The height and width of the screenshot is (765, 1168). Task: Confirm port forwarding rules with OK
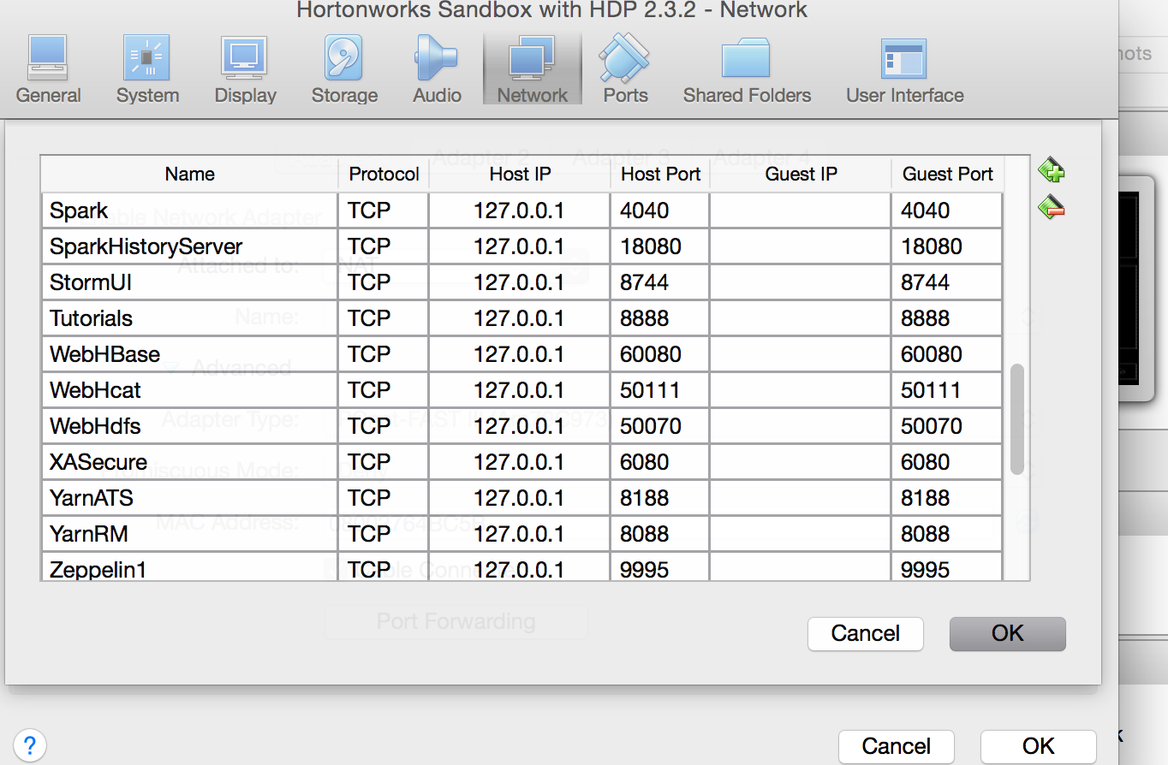pyautogui.click(x=1007, y=633)
